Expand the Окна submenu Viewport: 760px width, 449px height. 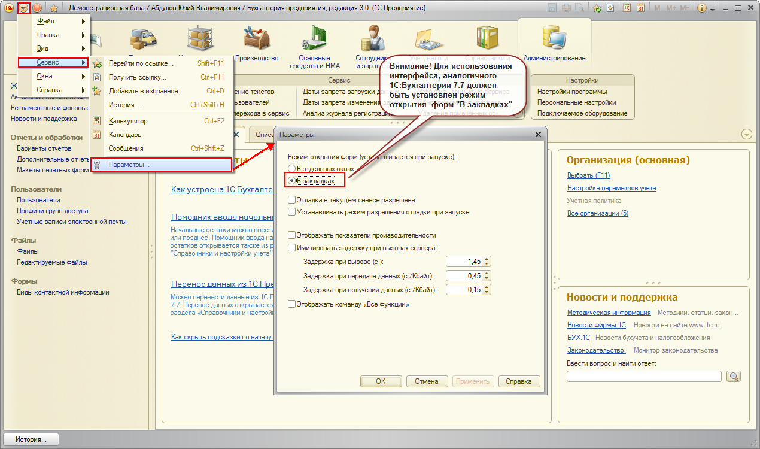click(54, 76)
